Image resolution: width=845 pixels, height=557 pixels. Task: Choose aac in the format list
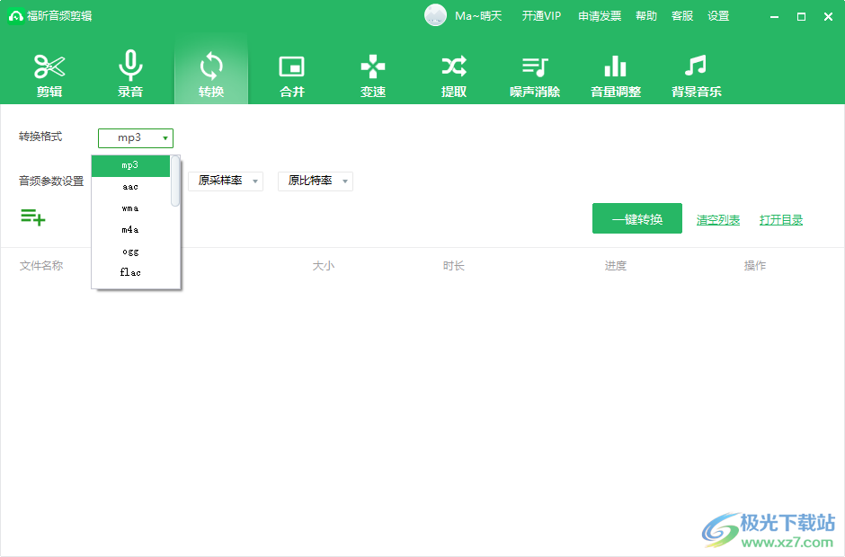point(130,187)
